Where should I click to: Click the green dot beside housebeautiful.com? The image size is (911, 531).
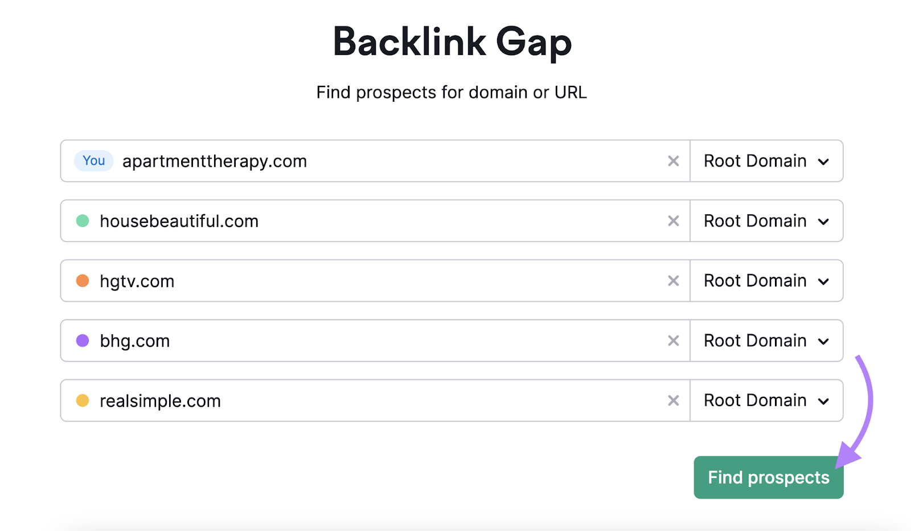point(83,221)
